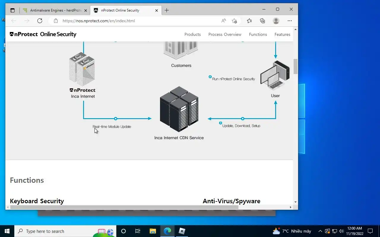Screen dimensions: 380x237
Task: Click 'Update, Download, Setup' text
Action: [x=241, y=126]
